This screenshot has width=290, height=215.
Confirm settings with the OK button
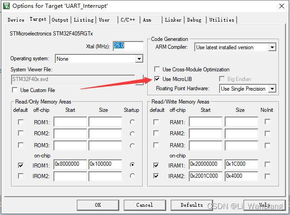(x=98, y=205)
